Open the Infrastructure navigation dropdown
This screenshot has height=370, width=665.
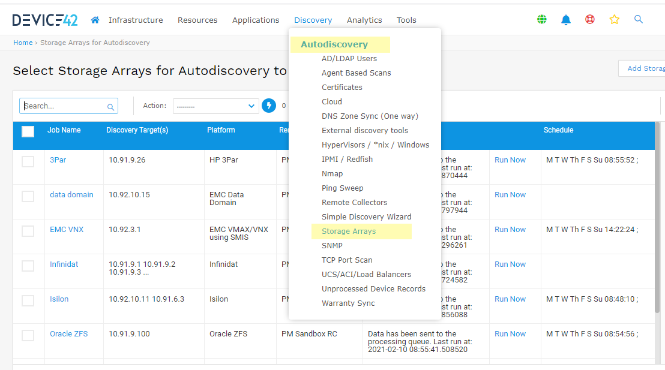click(136, 20)
